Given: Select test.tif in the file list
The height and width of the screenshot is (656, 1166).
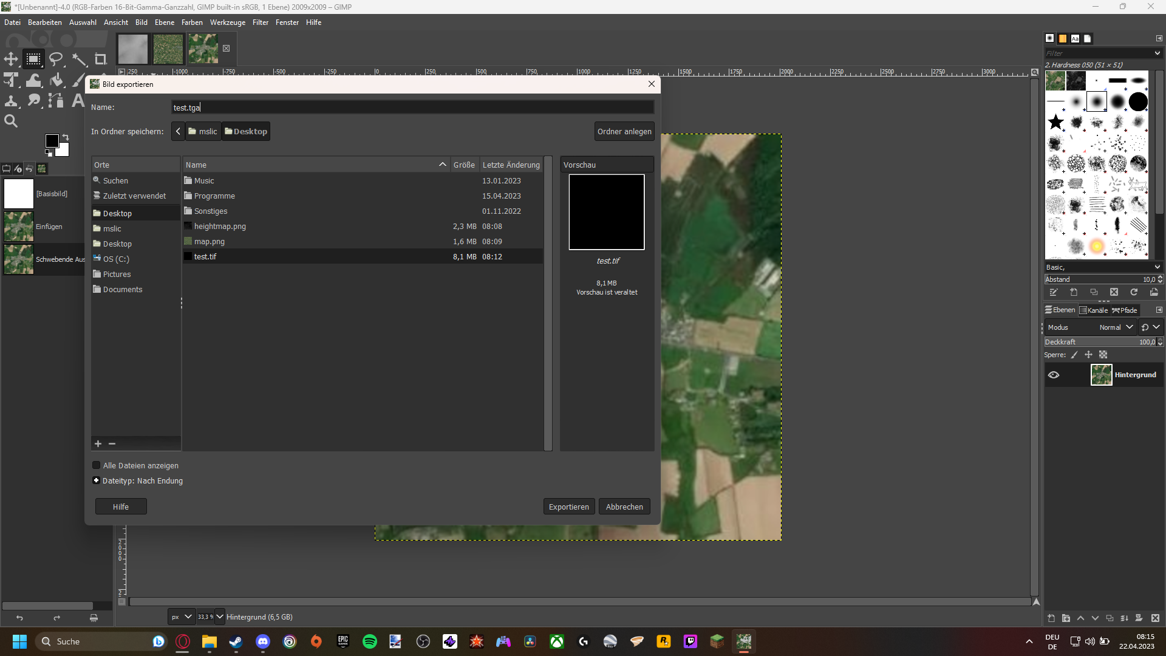Looking at the screenshot, I should pos(205,256).
